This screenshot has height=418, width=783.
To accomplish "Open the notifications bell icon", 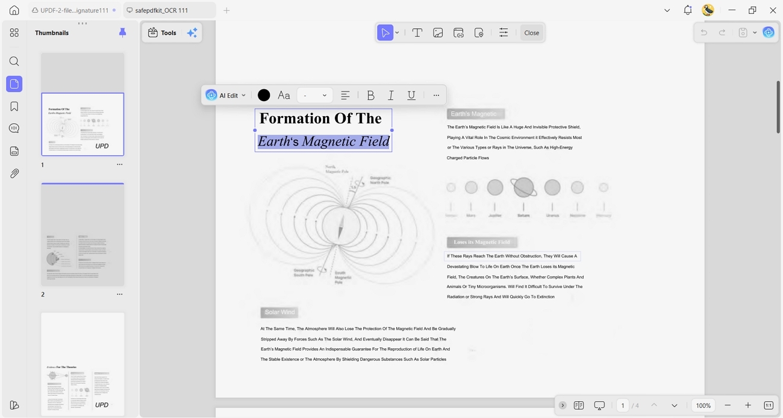I will point(688,10).
